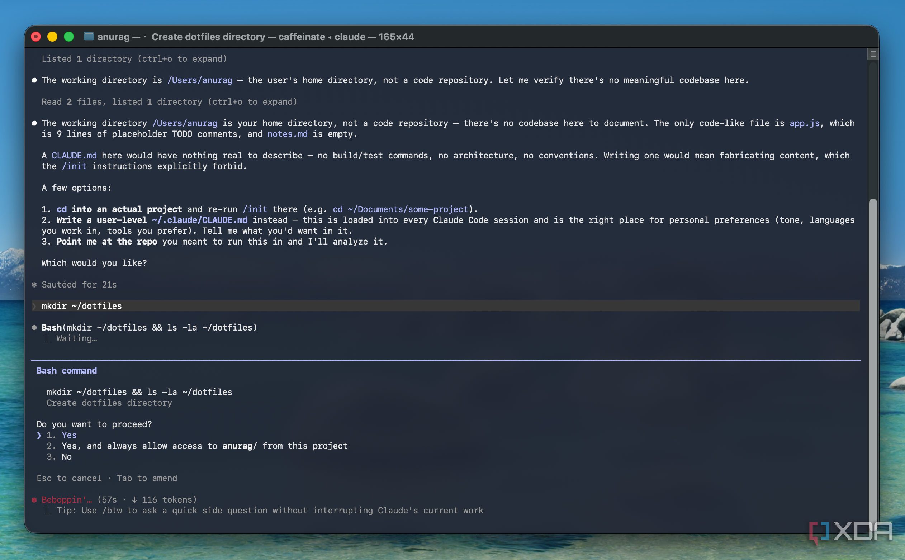Click the window title "Create dotfiles directory"
Viewport: 905px width, 560px height.
(208, 37)
